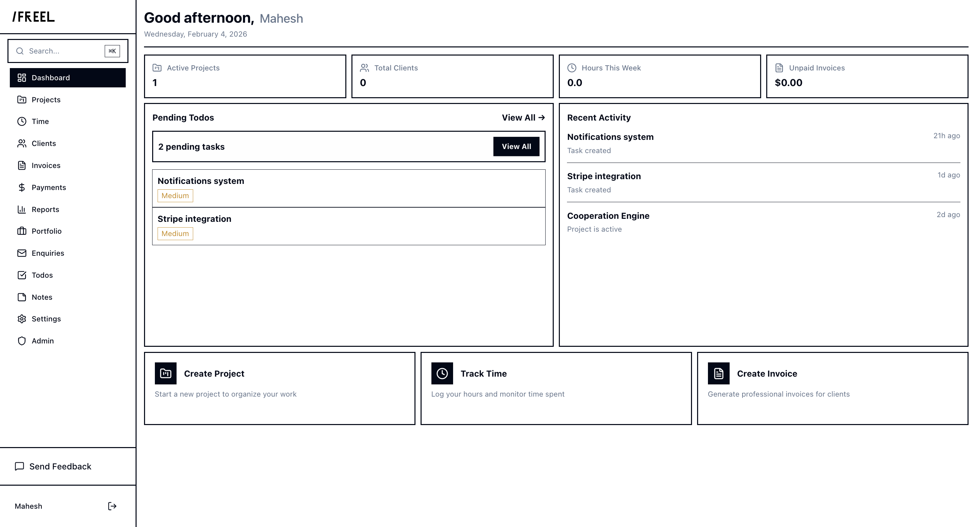Click the Send Feedback chat icon
The height and width of the screenshot is (527, 976).
[19, 466]
